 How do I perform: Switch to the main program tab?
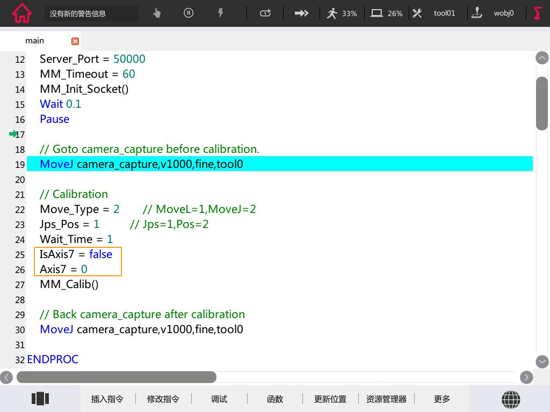pos(34,40)
